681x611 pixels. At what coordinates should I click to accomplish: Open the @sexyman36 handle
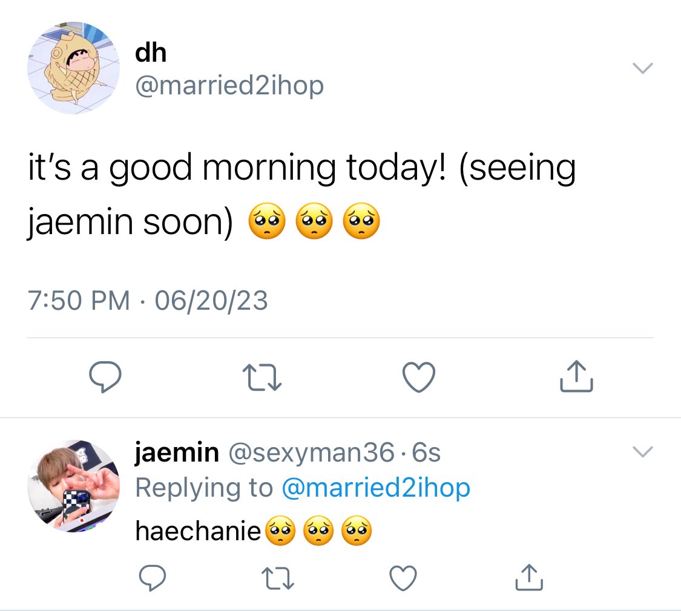pos(312,453)
